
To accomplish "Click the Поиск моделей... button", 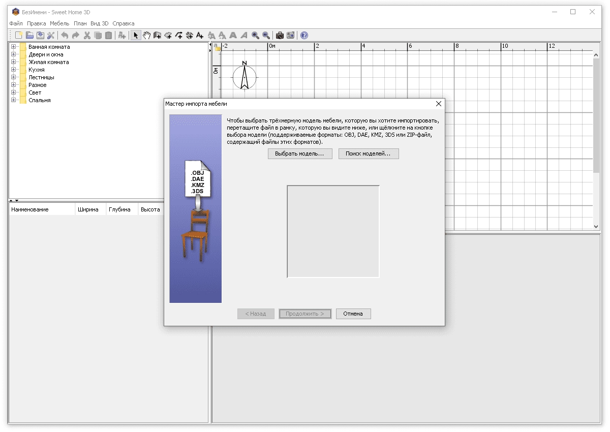I will pyautogui.click(x=369, y=153).
